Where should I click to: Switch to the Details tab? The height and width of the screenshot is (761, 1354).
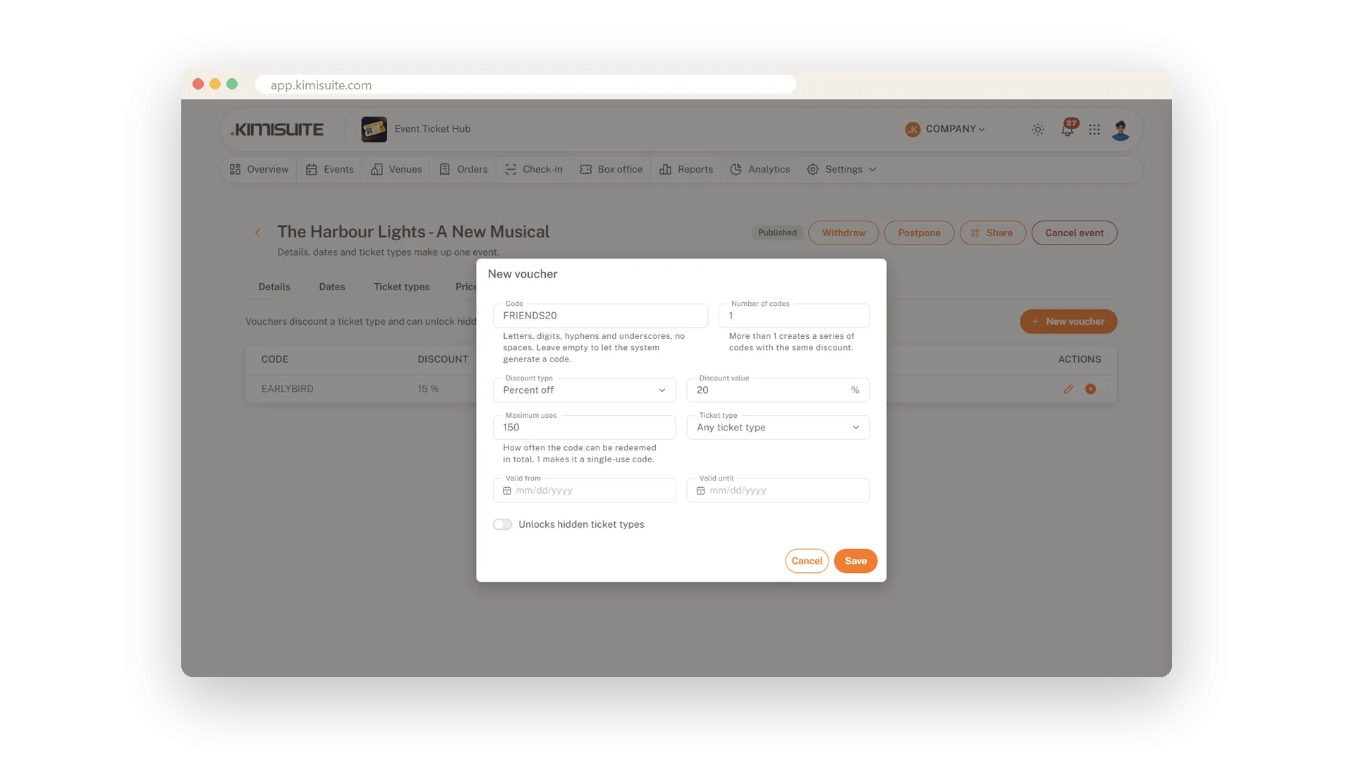click(274, 287)
